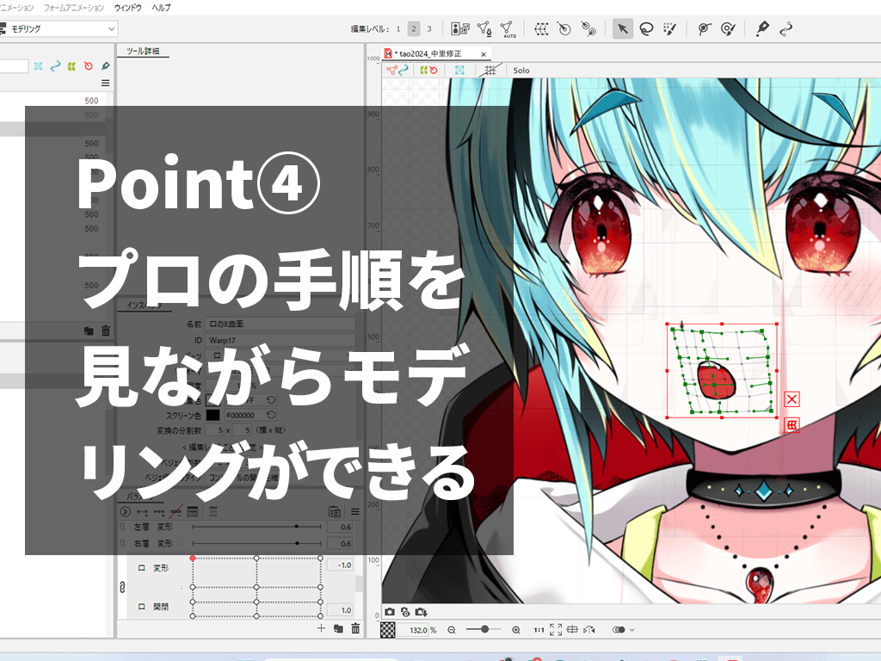Select the pen-shaped tool in the top toolbar

(x=762, y=28)
